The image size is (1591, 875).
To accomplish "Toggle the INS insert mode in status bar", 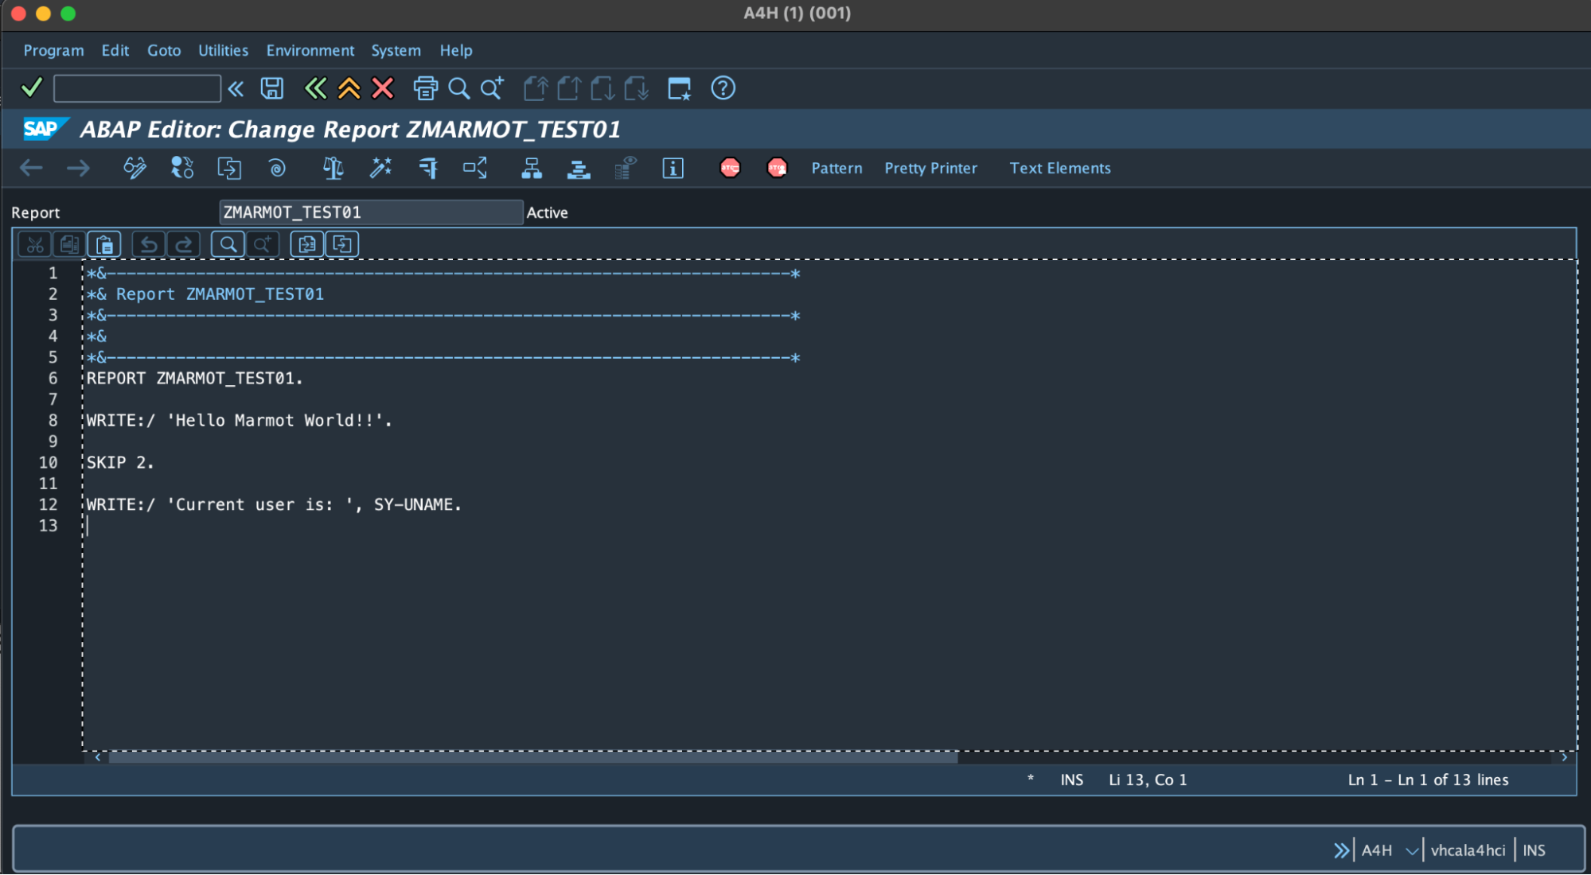I will [1534, 850].
